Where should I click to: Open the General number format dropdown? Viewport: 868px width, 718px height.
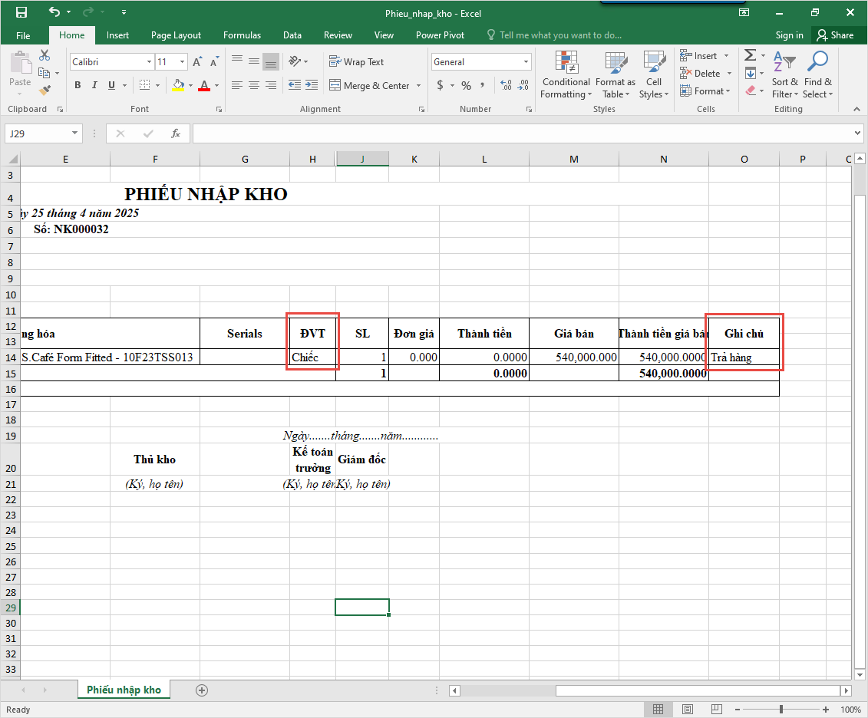coord(526,62)
